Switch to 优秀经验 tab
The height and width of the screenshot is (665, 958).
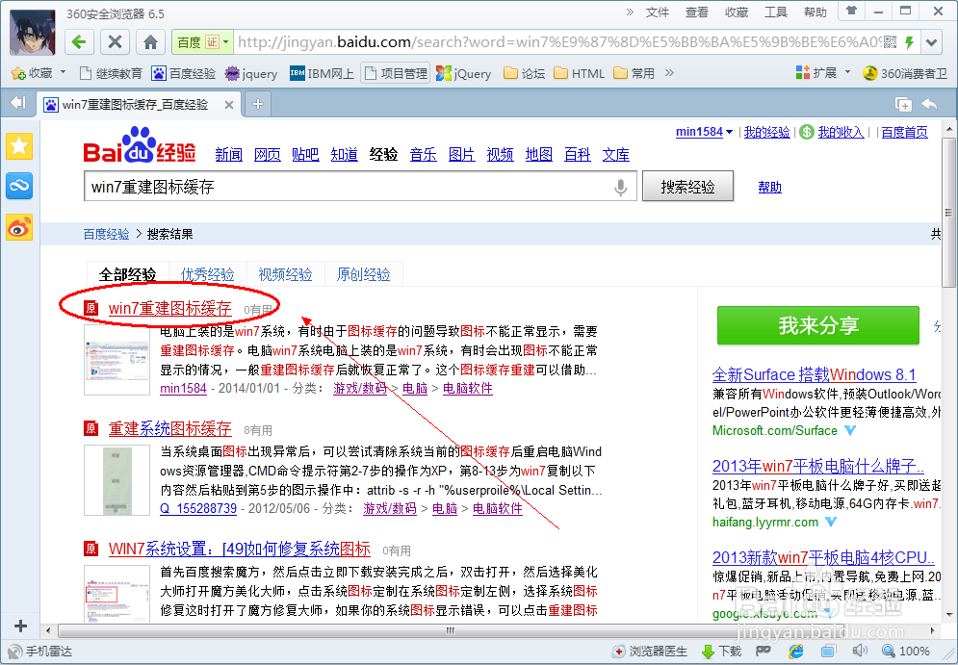coord(208,275)
